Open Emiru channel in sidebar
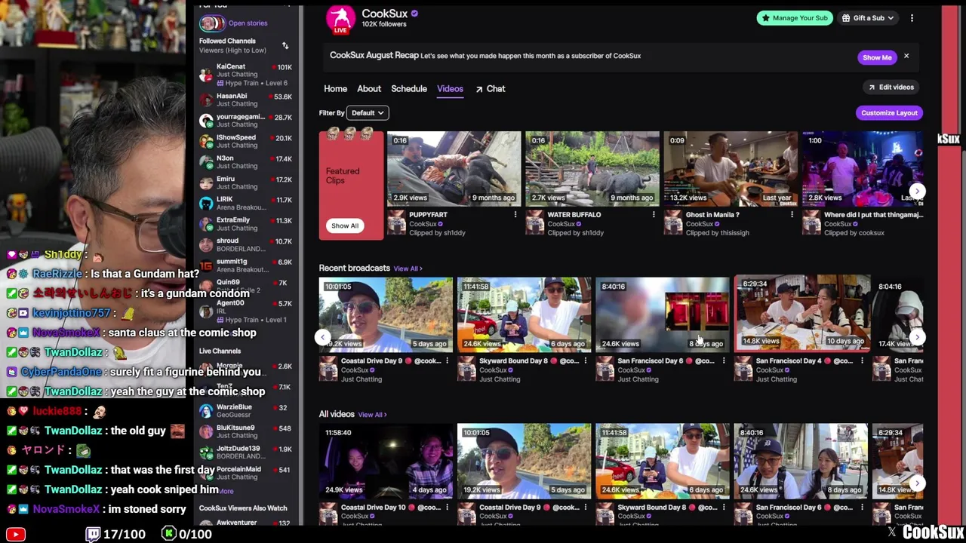 pos(245,183)
